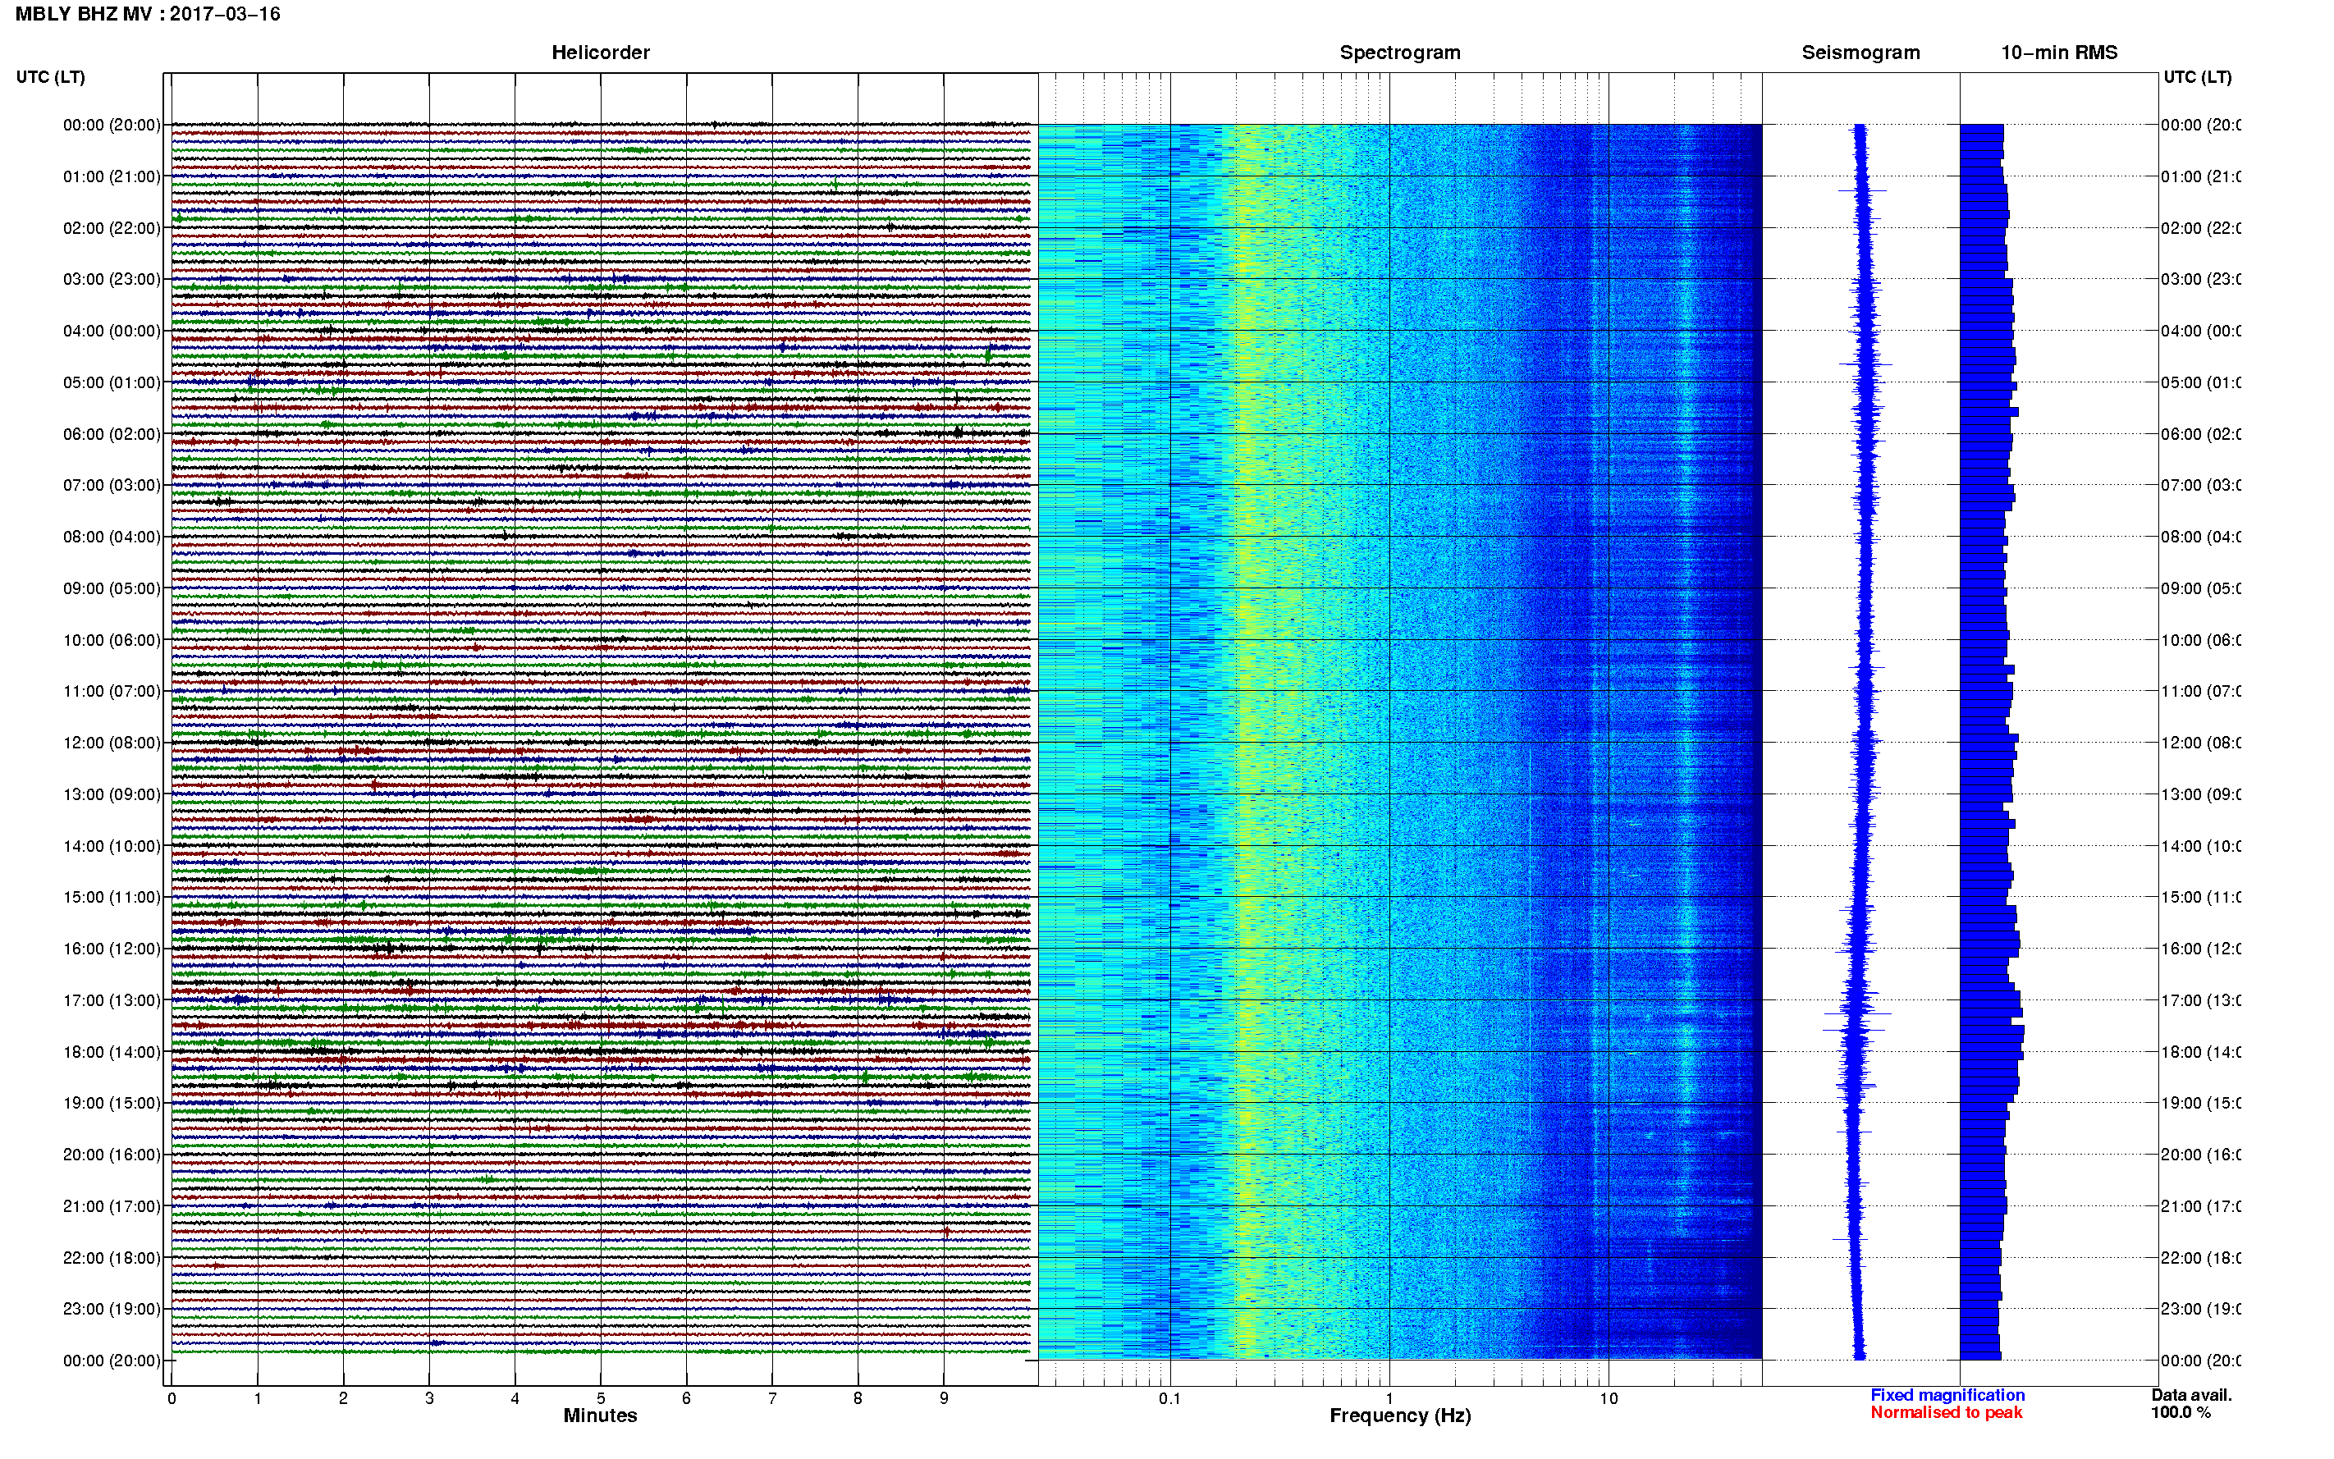The width and height of the screenshot is (2334, 1459).
Task: Click the 10 Hz frequency tick label
Action: (1609, 1398)
